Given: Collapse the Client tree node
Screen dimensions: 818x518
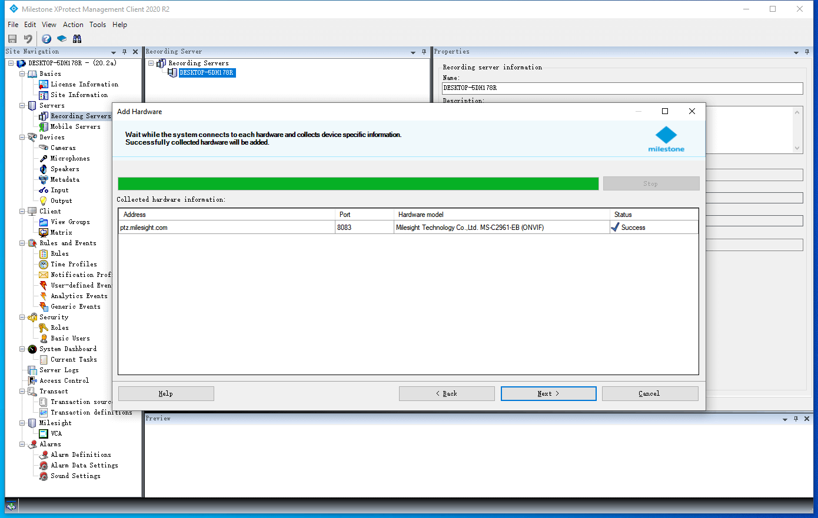Looking at the screenshot, I should [22, 212].
